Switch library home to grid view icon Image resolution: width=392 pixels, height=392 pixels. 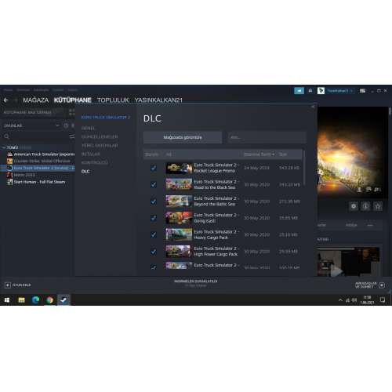[71, 112]
